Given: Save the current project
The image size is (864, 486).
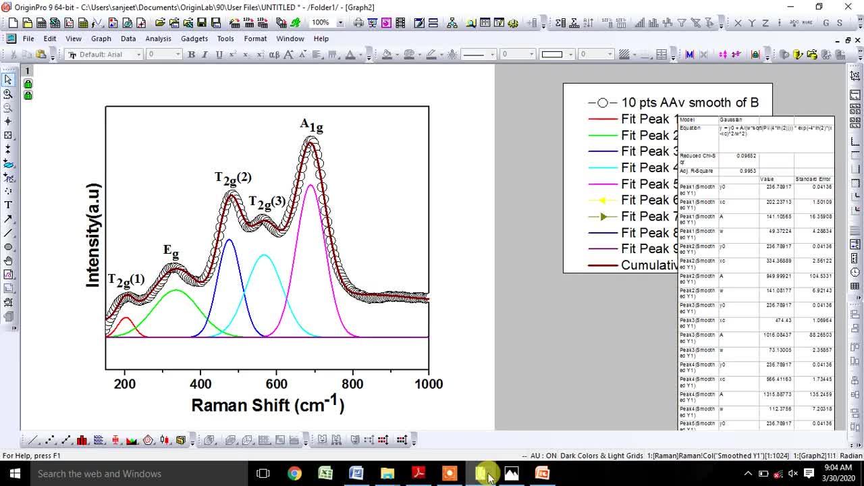Looking at the screenshot, I should coord(202,22).
